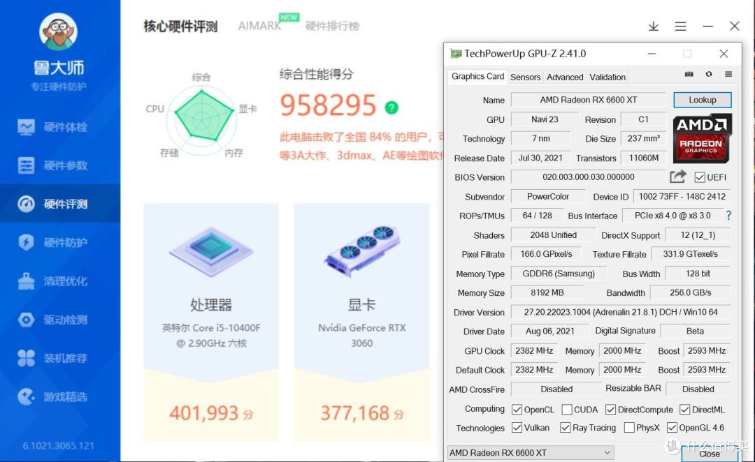Click 英特尔 Core i5-10400F label

coord(211,328)
